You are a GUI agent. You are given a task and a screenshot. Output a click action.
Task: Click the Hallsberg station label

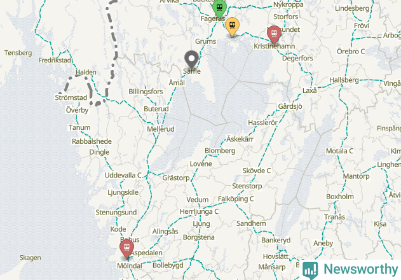(x=344, y=80)
